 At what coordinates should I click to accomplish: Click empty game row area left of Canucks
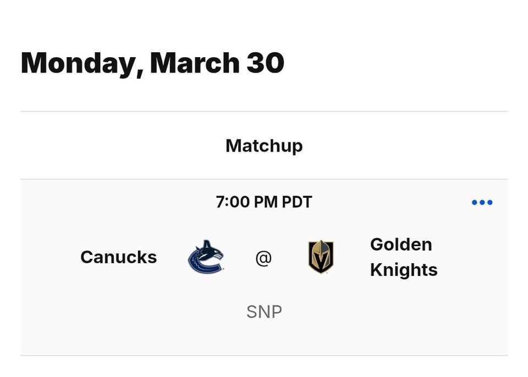(50, 257)
